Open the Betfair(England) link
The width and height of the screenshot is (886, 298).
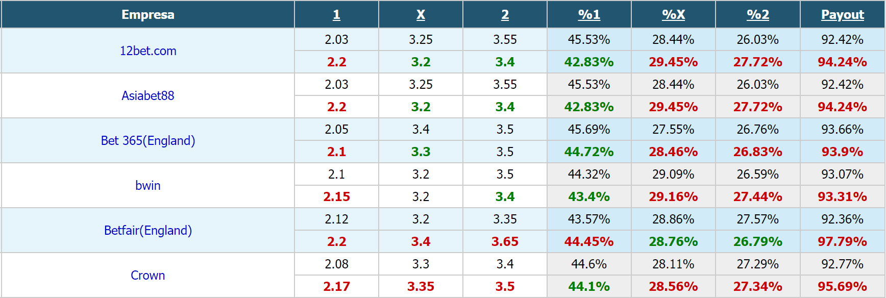[x=148, y=231]
